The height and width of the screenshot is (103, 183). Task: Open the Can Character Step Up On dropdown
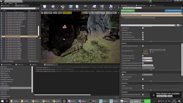click(x=147, y=58)
